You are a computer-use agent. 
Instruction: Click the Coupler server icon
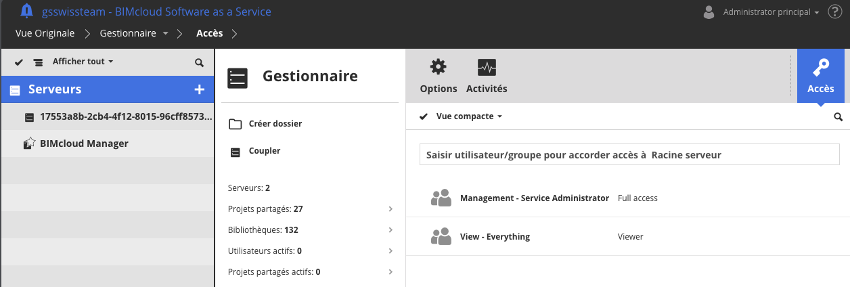235,152
